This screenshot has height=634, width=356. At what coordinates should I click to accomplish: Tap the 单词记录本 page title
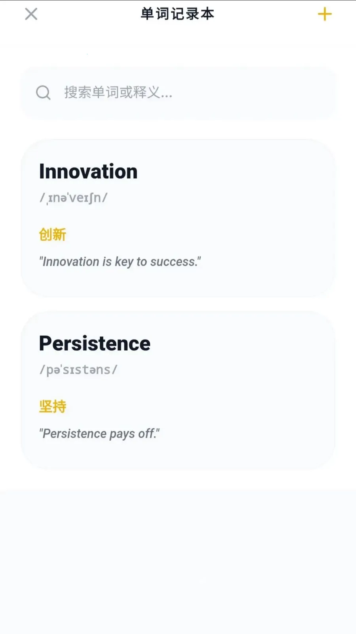[178, 14]
